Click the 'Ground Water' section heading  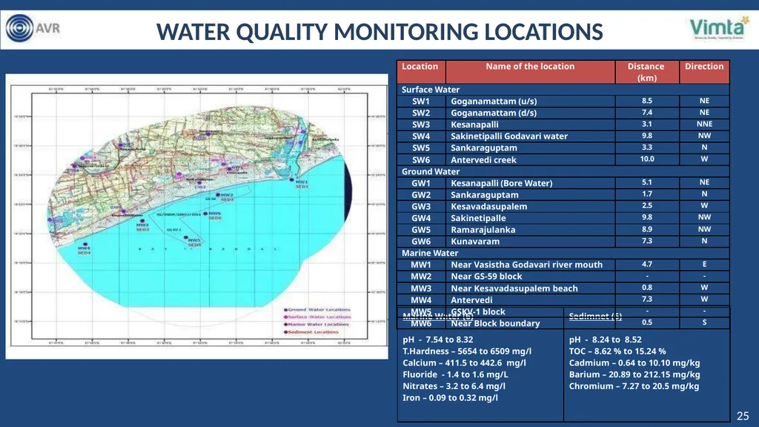431,171
